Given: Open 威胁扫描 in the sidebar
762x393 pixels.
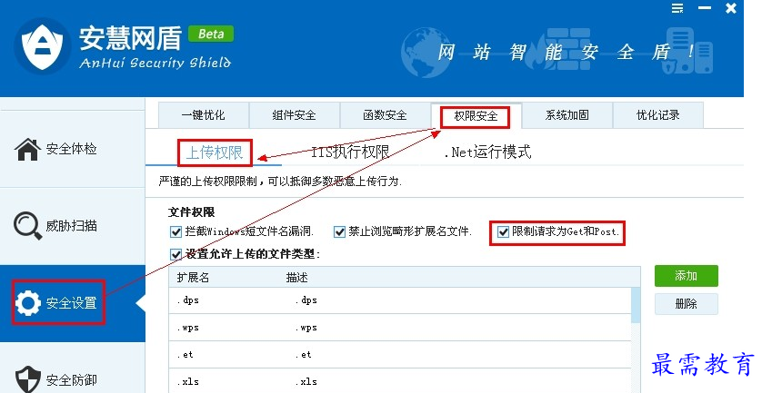Looking at the screenshot, I should 73,226.
